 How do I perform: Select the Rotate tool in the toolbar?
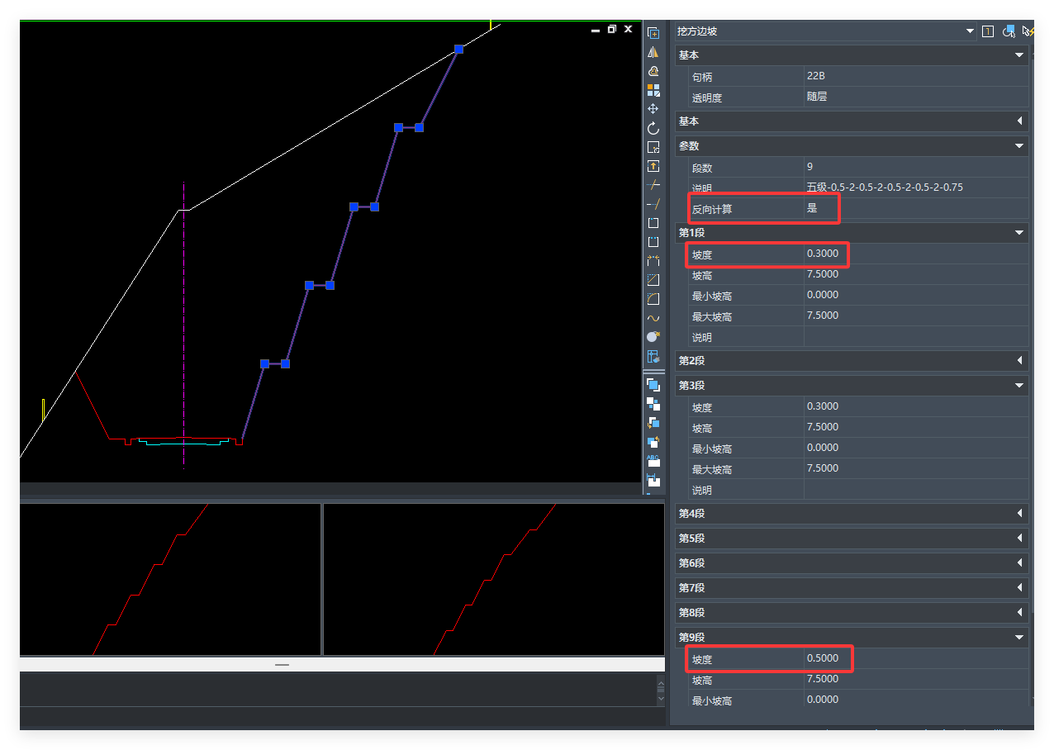pyautogui.click(x=653, y=129)
